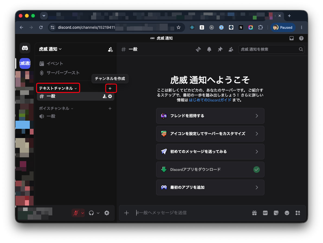The height and width of the screenshot is (243, 323).
Task: Open Chrome three-dot menu
Action: pos(302,27)
